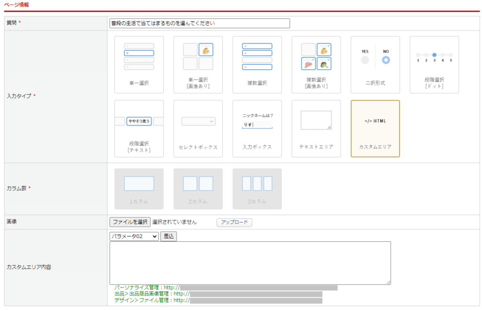The image size is (482, 311).
Task: Click the ファイルを選択 file button
Action: [x=130, y=222]
